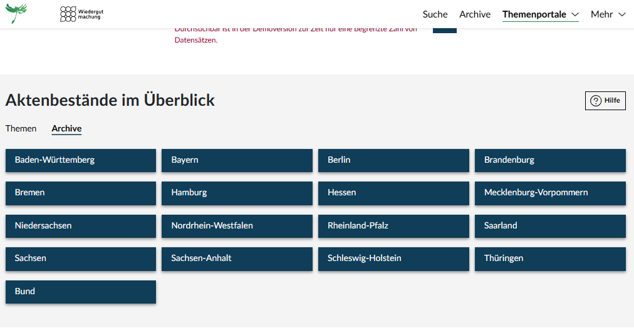The width and height of the screenshot is (634, 333).
Task: Click the Wiedergutmachung hexagon logo
Action: click(81, 14)
